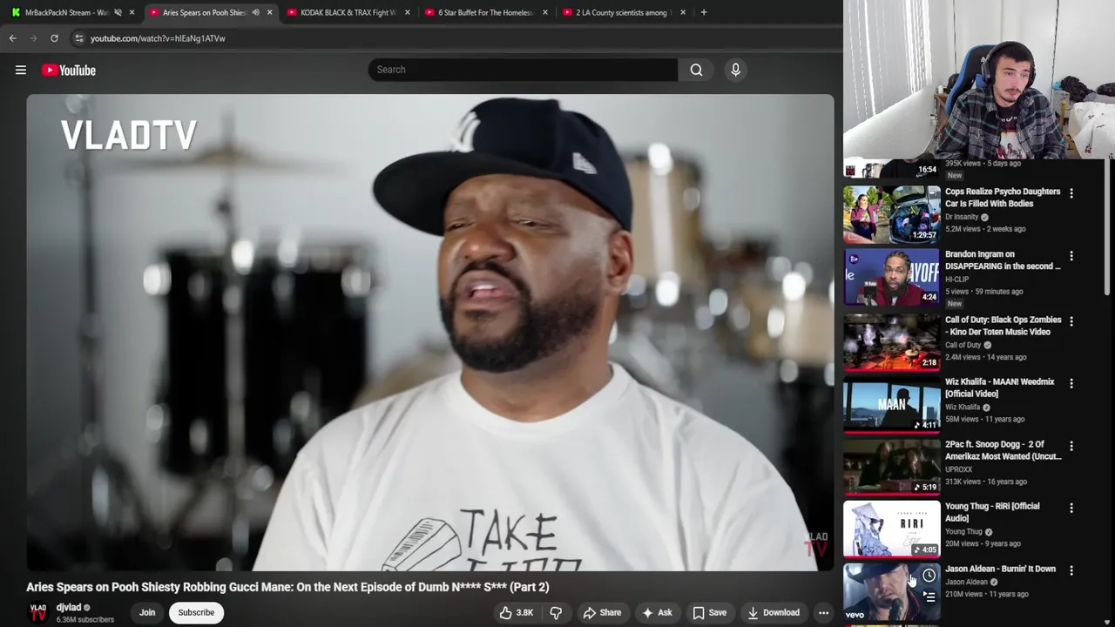
Task: Close the 6 Star Buffet tab
Action: 545,12
